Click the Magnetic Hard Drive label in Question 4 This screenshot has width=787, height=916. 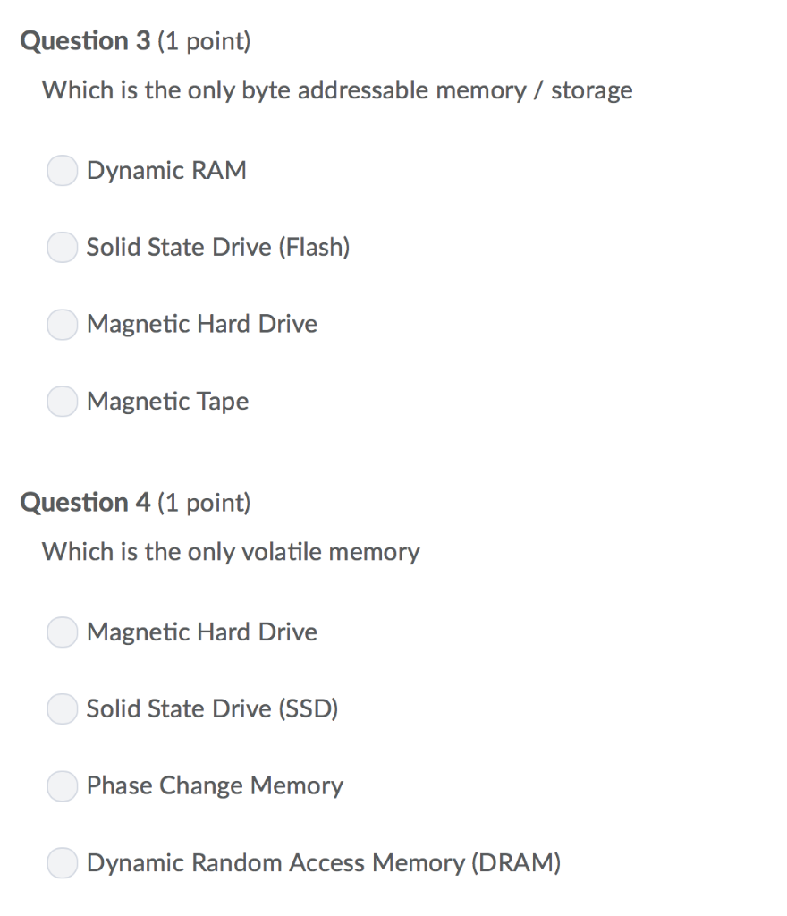tap(202, 632)
